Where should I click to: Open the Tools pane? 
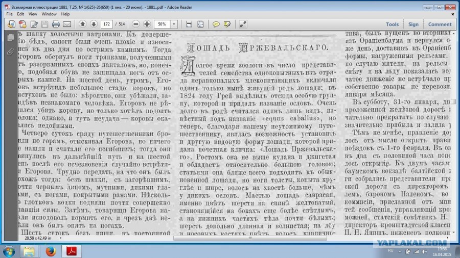tap(392, 24)
